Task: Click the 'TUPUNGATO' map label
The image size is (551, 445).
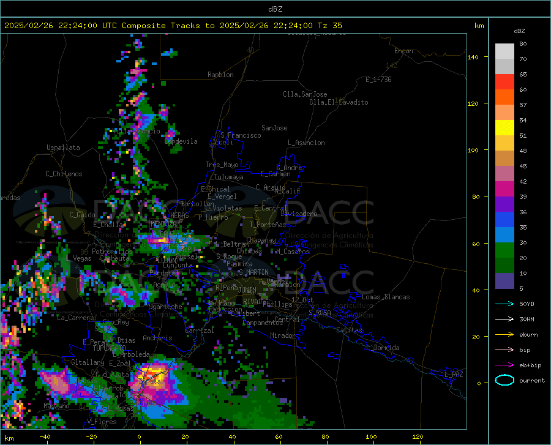Action: tap(110, 348)
